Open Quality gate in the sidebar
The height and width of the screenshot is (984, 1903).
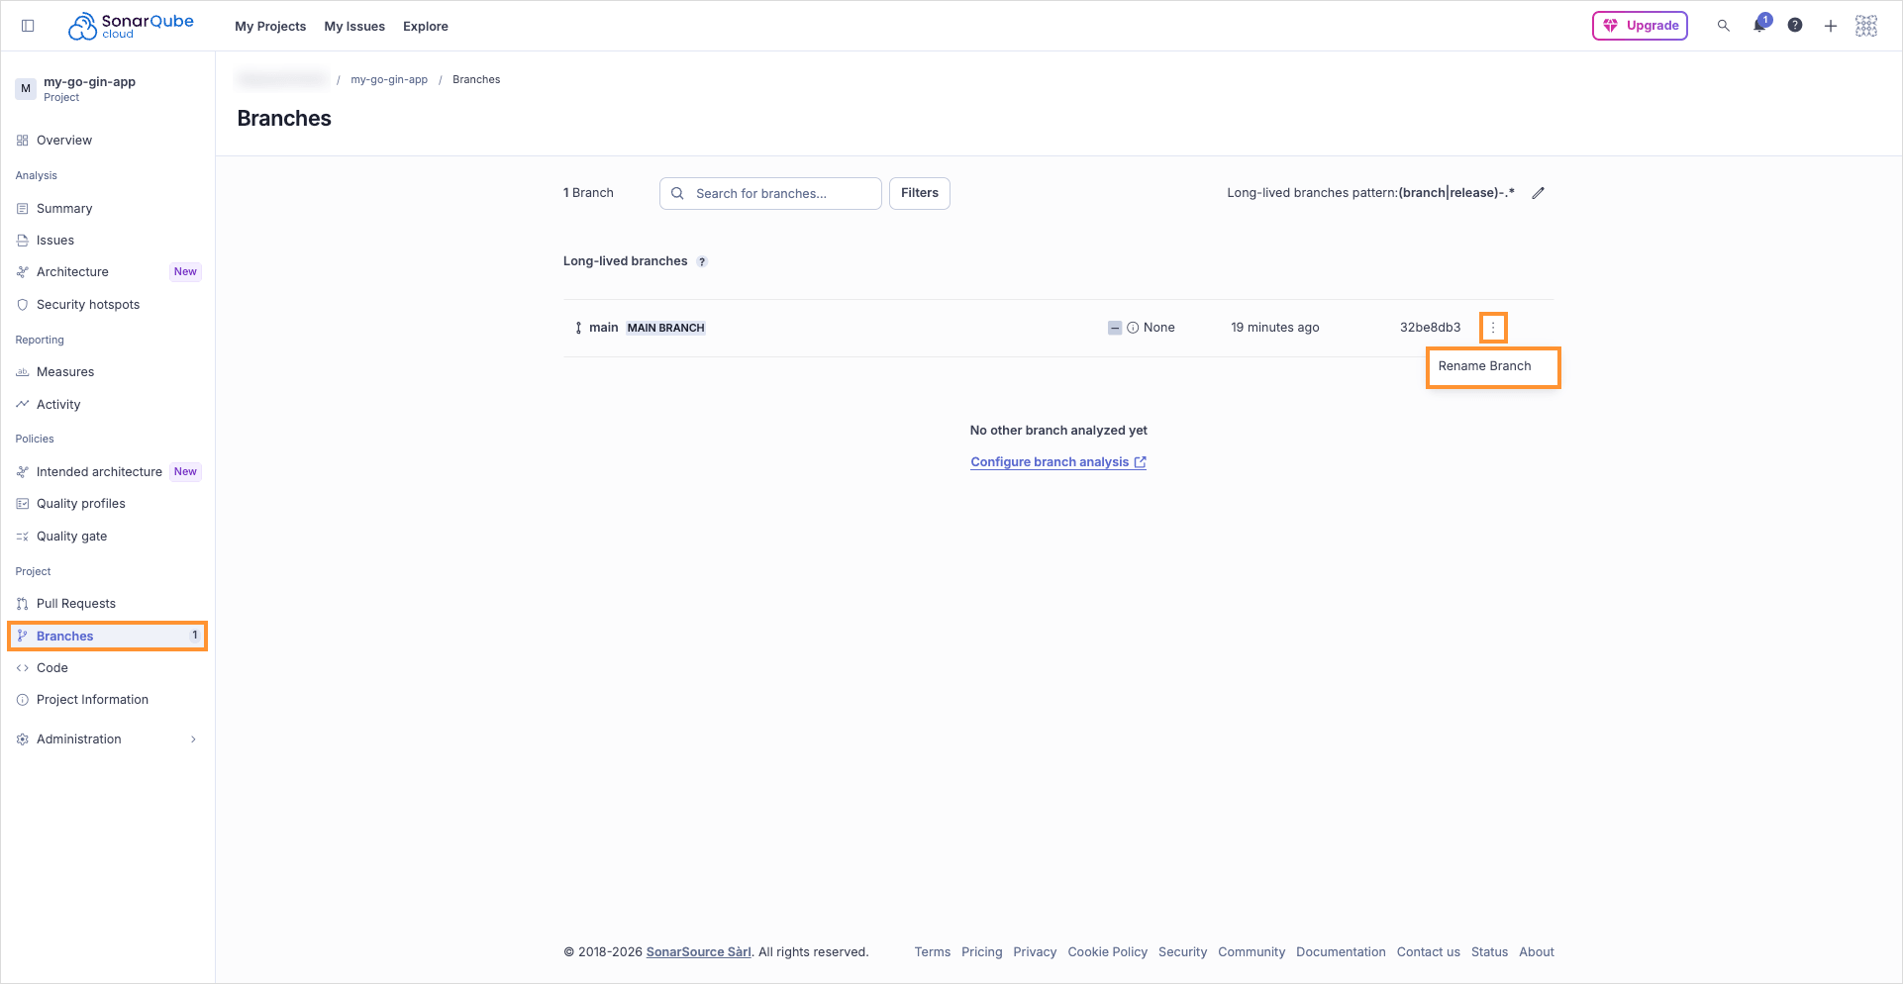pos(71,537)
